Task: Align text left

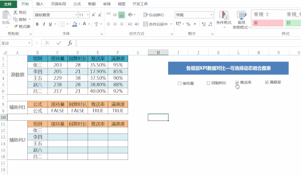Action: [x=108, y=24]
